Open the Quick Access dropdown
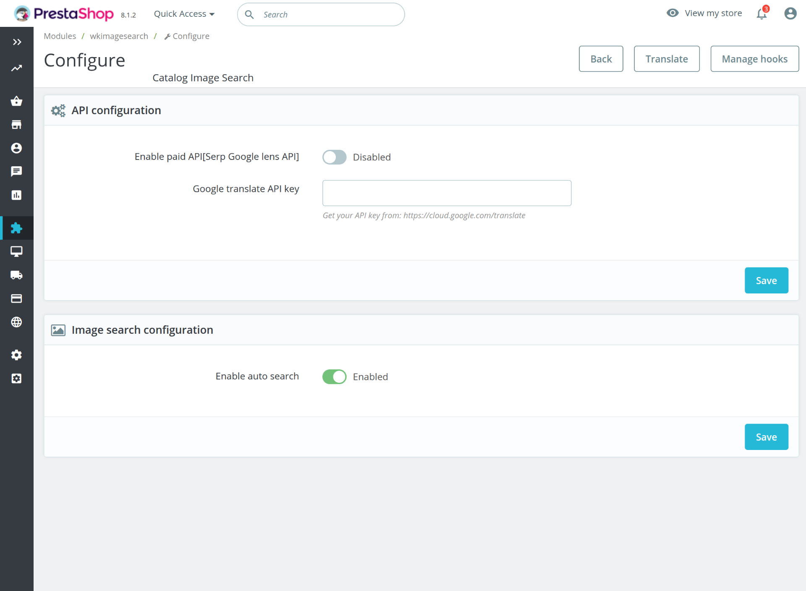806x591 pixels. [x=184, y=14]
